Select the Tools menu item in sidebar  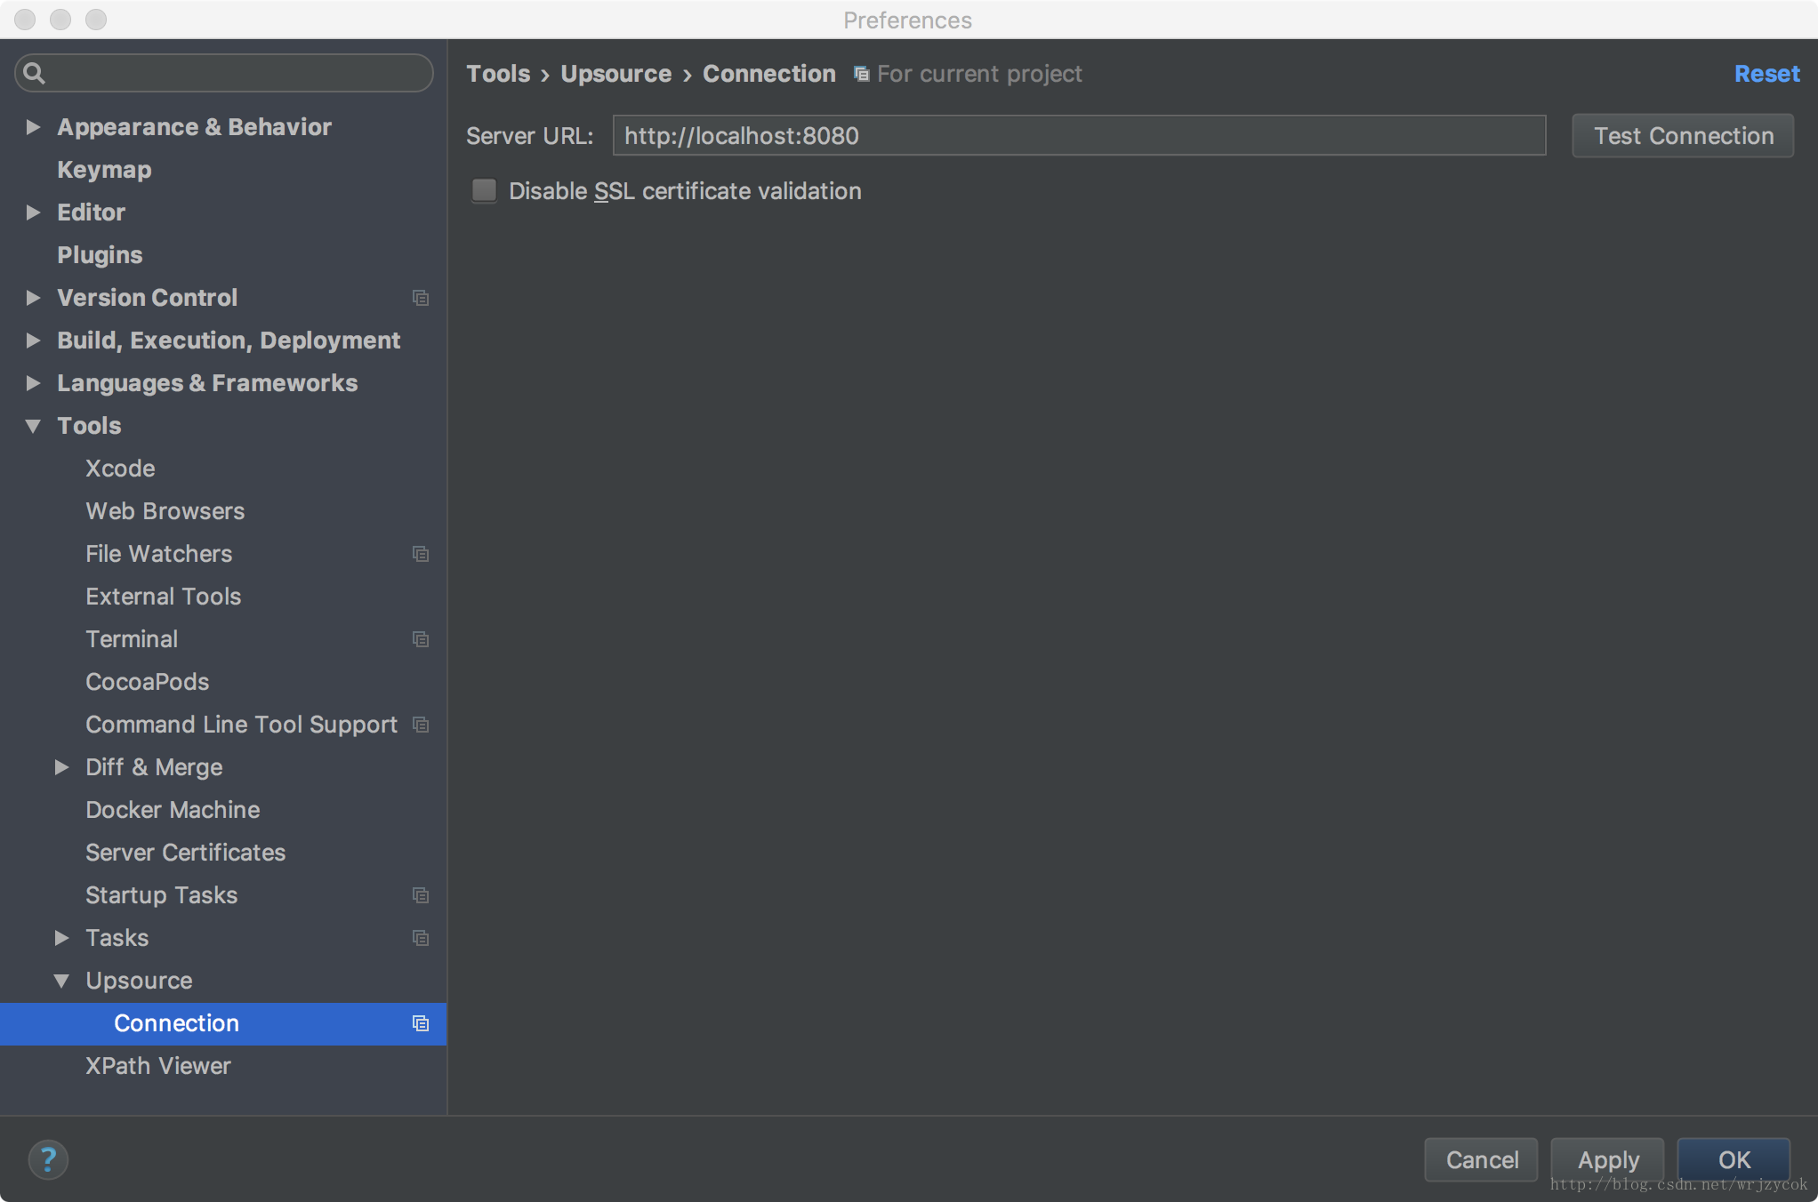(x=89, y=424)
